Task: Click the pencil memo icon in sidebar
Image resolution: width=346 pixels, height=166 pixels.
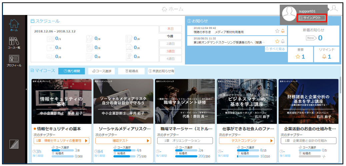Action: click(14, 144)
